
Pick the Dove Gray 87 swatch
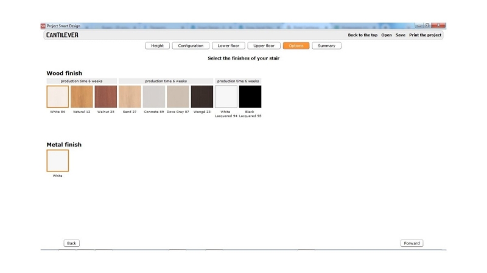tap(178, 97)
